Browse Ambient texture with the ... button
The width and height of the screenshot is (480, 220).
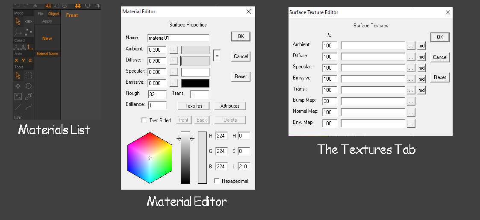tap(411, 46)
